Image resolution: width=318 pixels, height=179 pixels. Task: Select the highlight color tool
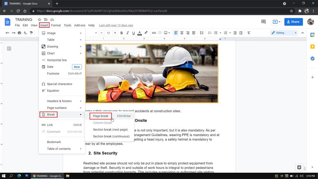click(146, 33)
